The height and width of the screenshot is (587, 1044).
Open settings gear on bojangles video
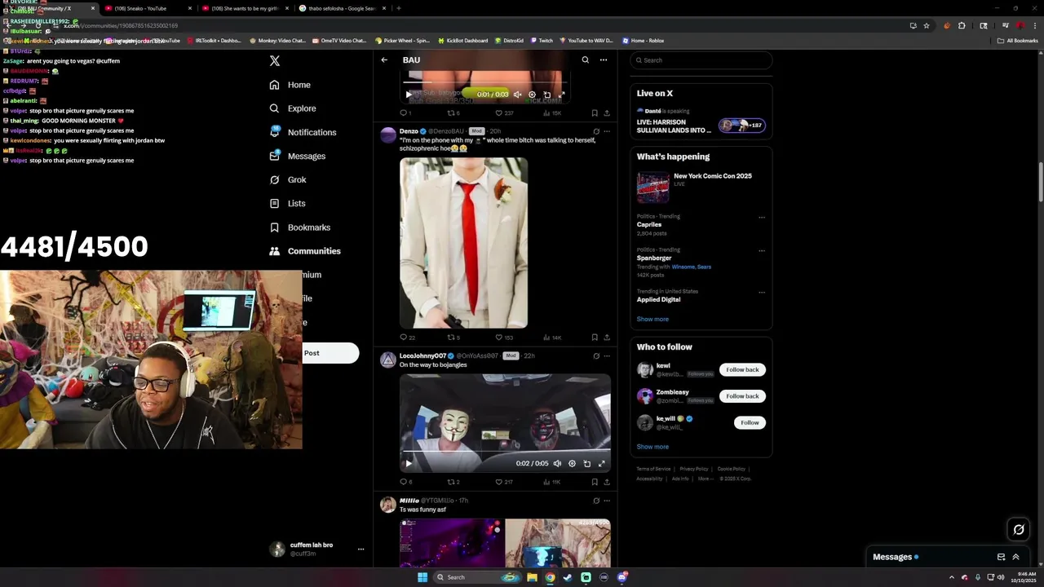tap(572, 464)
